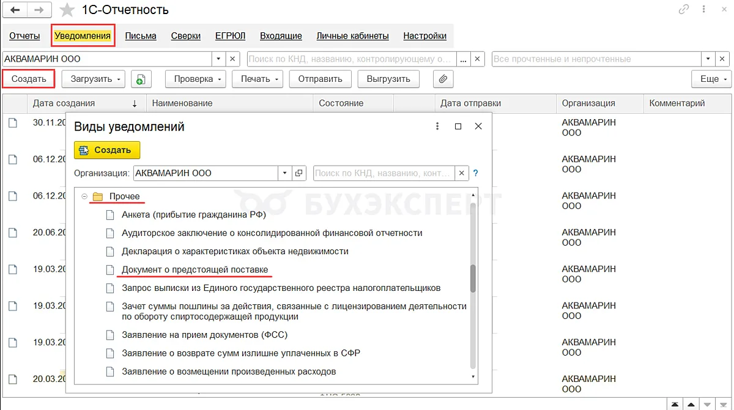Click the dialog list scrollbar thumb

pyautogui.click(x=473, y=278)
